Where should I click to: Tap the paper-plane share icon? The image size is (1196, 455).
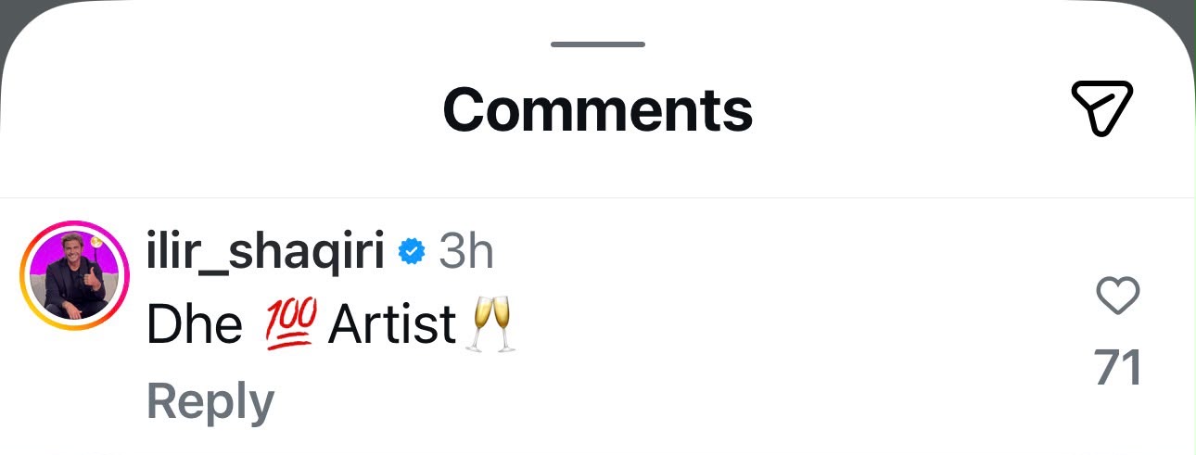pos(1101,108)
